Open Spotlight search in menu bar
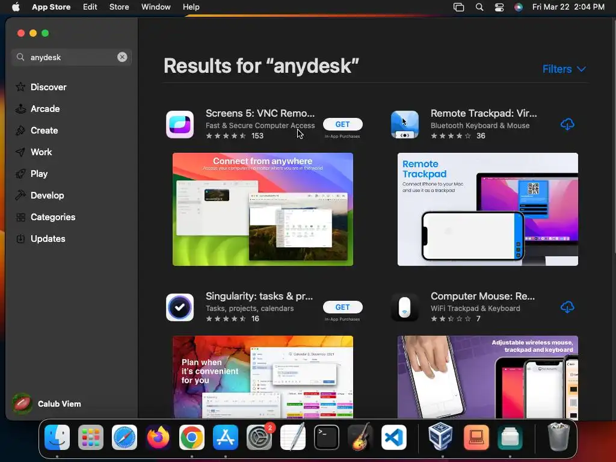This screenshot has width=616, height=462. click(x=479, y=7)
